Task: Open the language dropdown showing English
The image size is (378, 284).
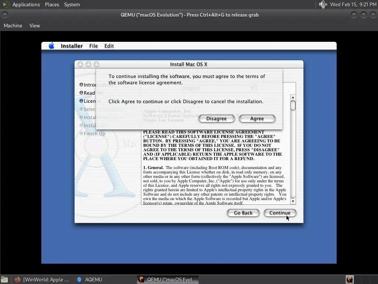Action: pos(218,88)
